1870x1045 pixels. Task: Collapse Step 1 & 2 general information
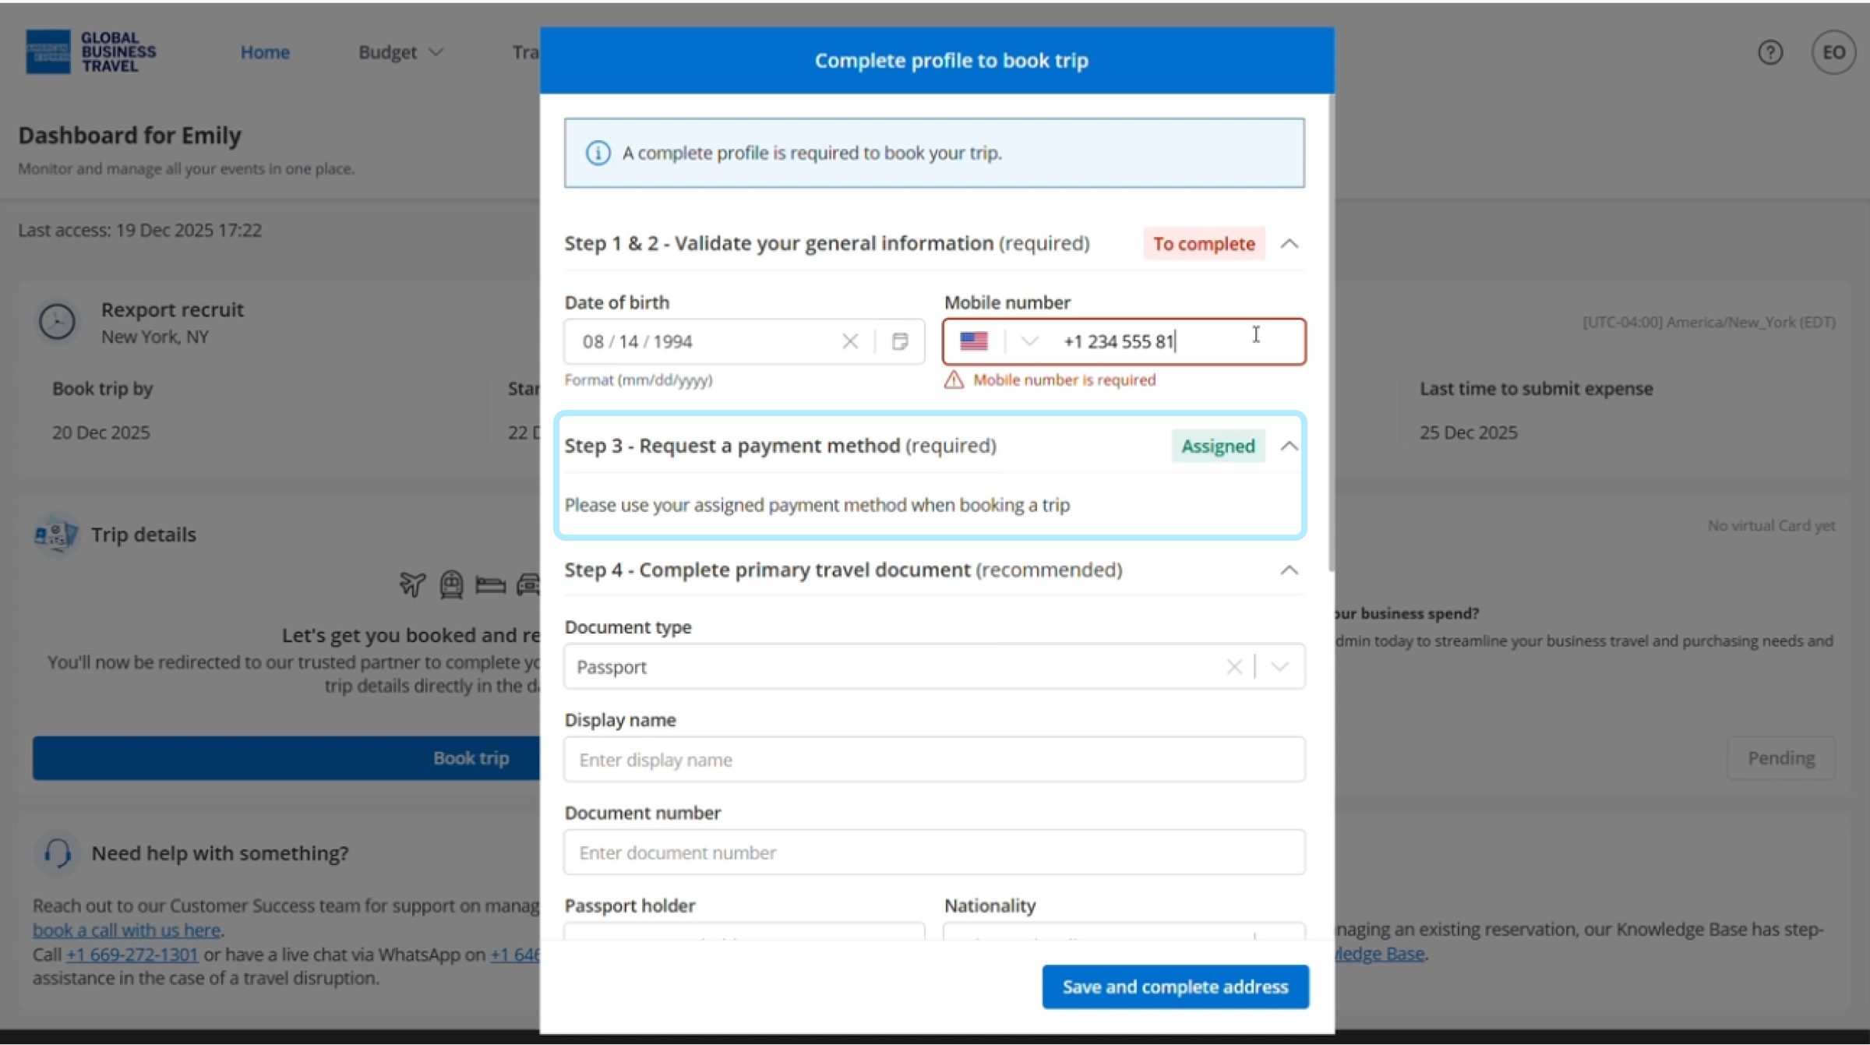pos(1289,244)
